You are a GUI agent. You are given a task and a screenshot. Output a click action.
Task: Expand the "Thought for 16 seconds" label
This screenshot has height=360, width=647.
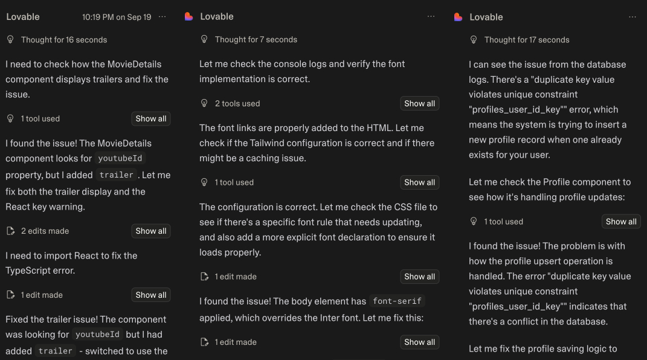64,40
